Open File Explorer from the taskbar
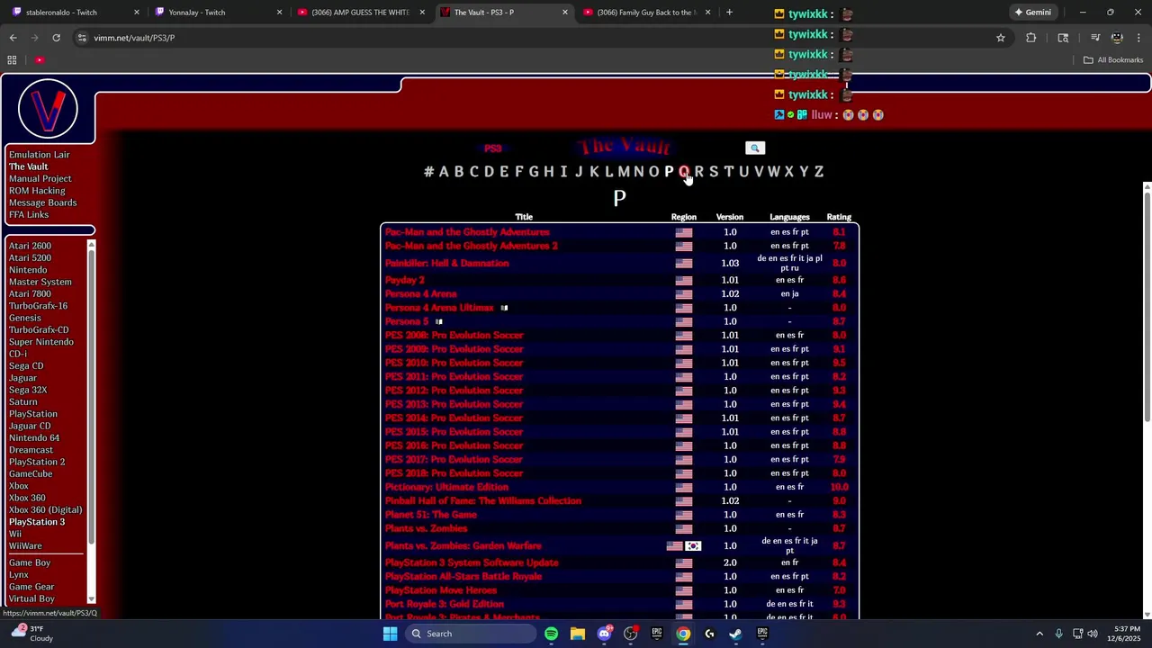This screenshot has height=648, width=1152. (577, 634)
